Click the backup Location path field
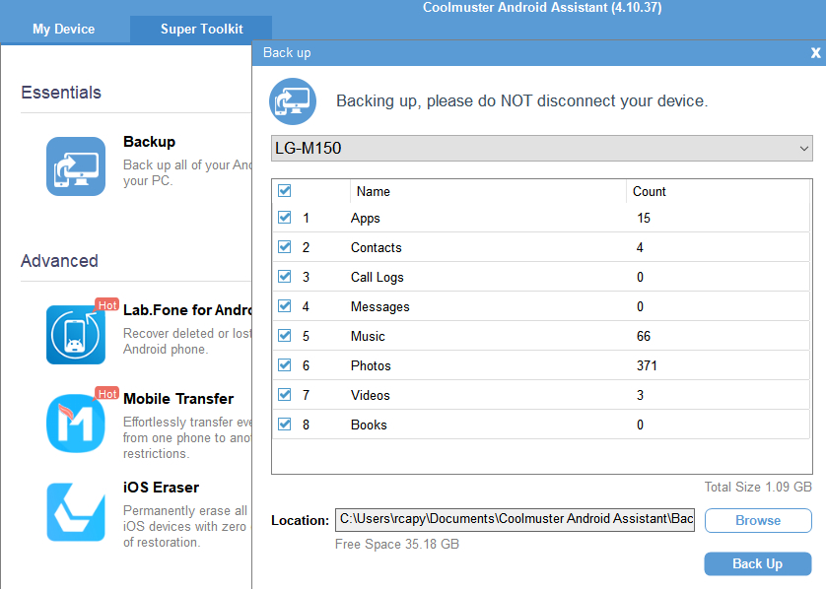This screenshot has height=589, width=826. point(515,519)
